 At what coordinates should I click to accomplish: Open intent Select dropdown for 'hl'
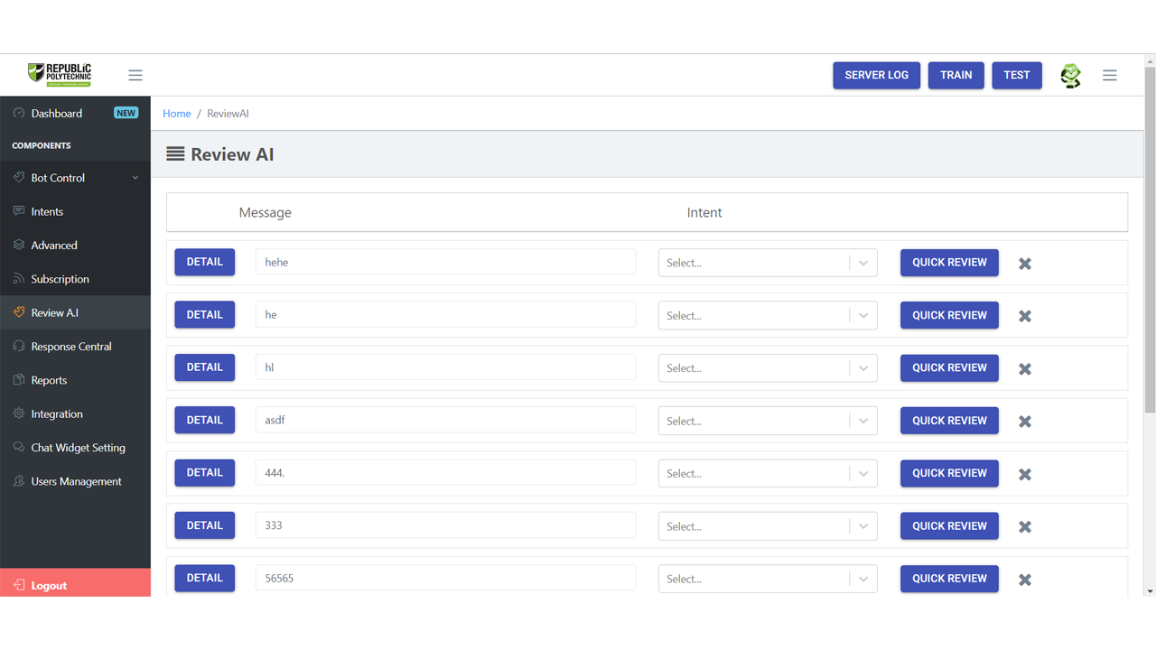[x=767, y=368]
